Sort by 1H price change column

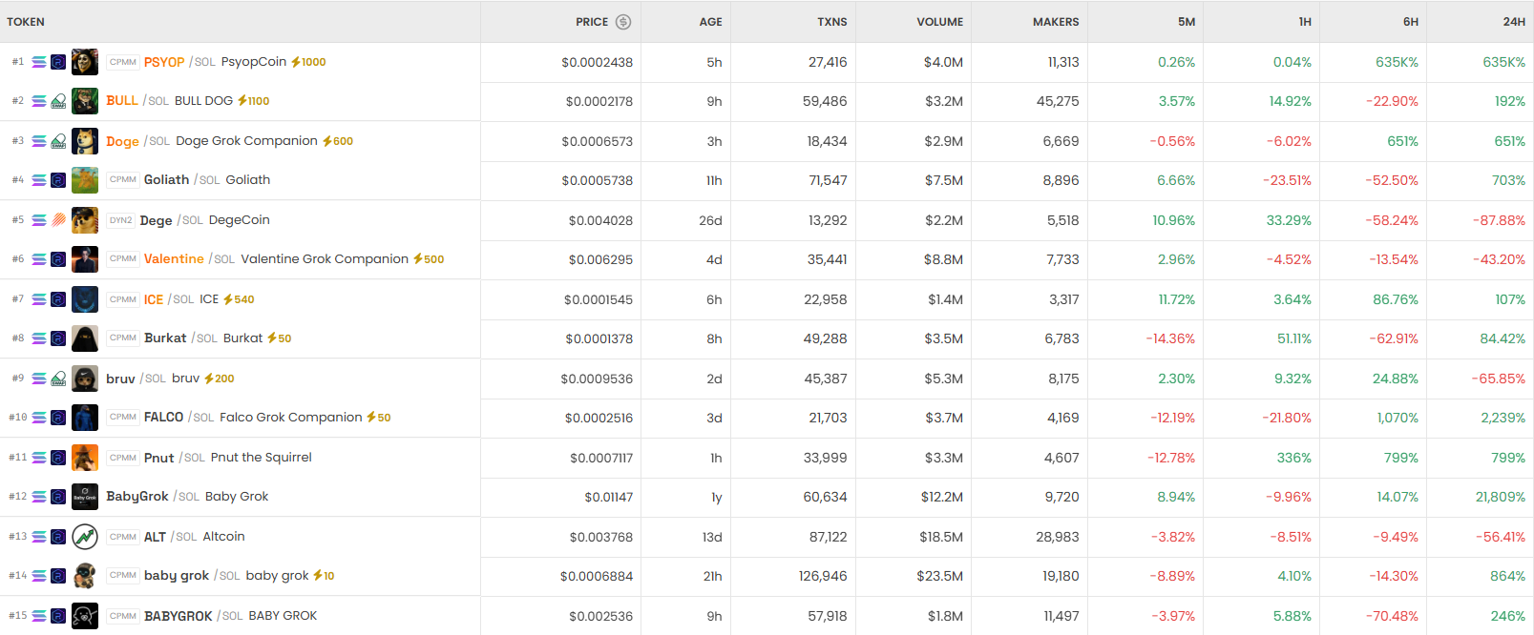pos(1305,22)
